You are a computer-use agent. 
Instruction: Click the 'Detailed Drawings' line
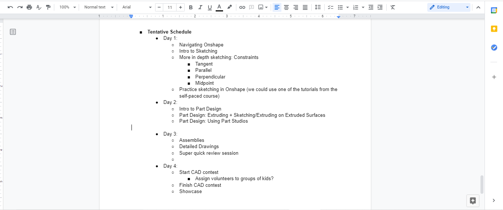pos(199,146)
